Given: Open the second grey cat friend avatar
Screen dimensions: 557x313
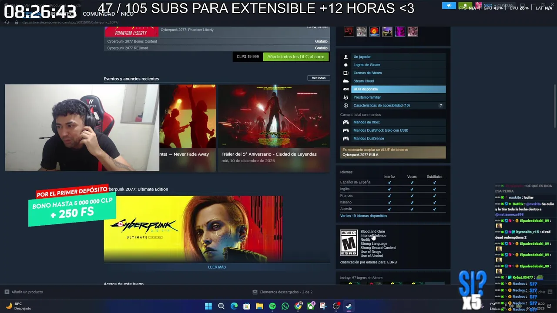Looking at the screenshot, I should (362, 31).
